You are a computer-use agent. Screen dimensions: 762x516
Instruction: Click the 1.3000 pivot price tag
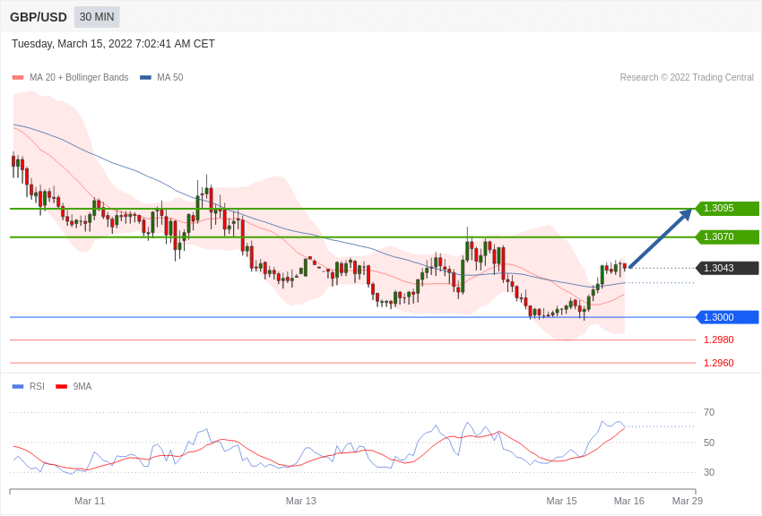coord(727,317)
